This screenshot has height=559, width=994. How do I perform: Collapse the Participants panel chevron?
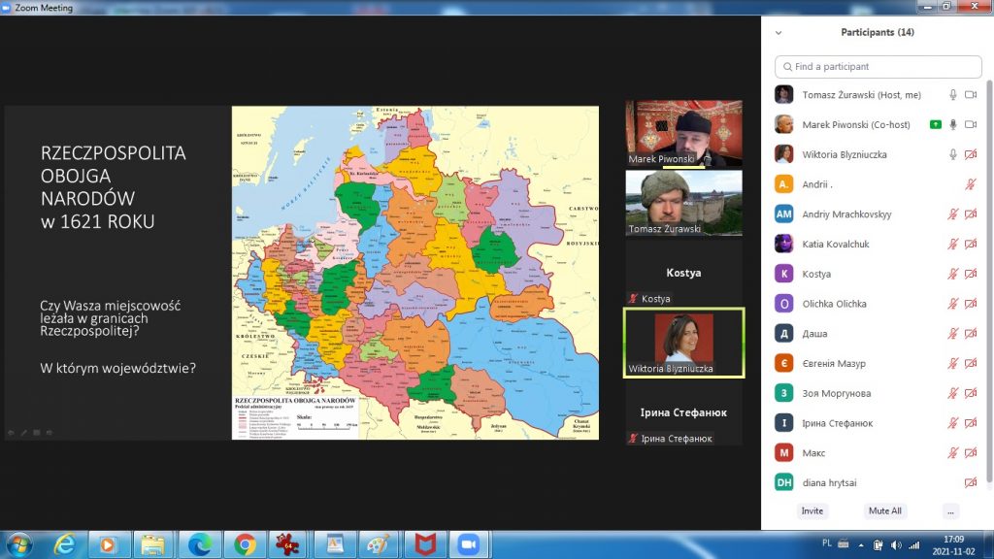click(x=778, y=32)
